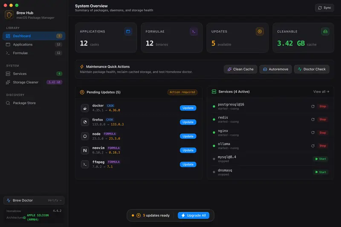
Task: Click the Action required badge
Action: 182,92
